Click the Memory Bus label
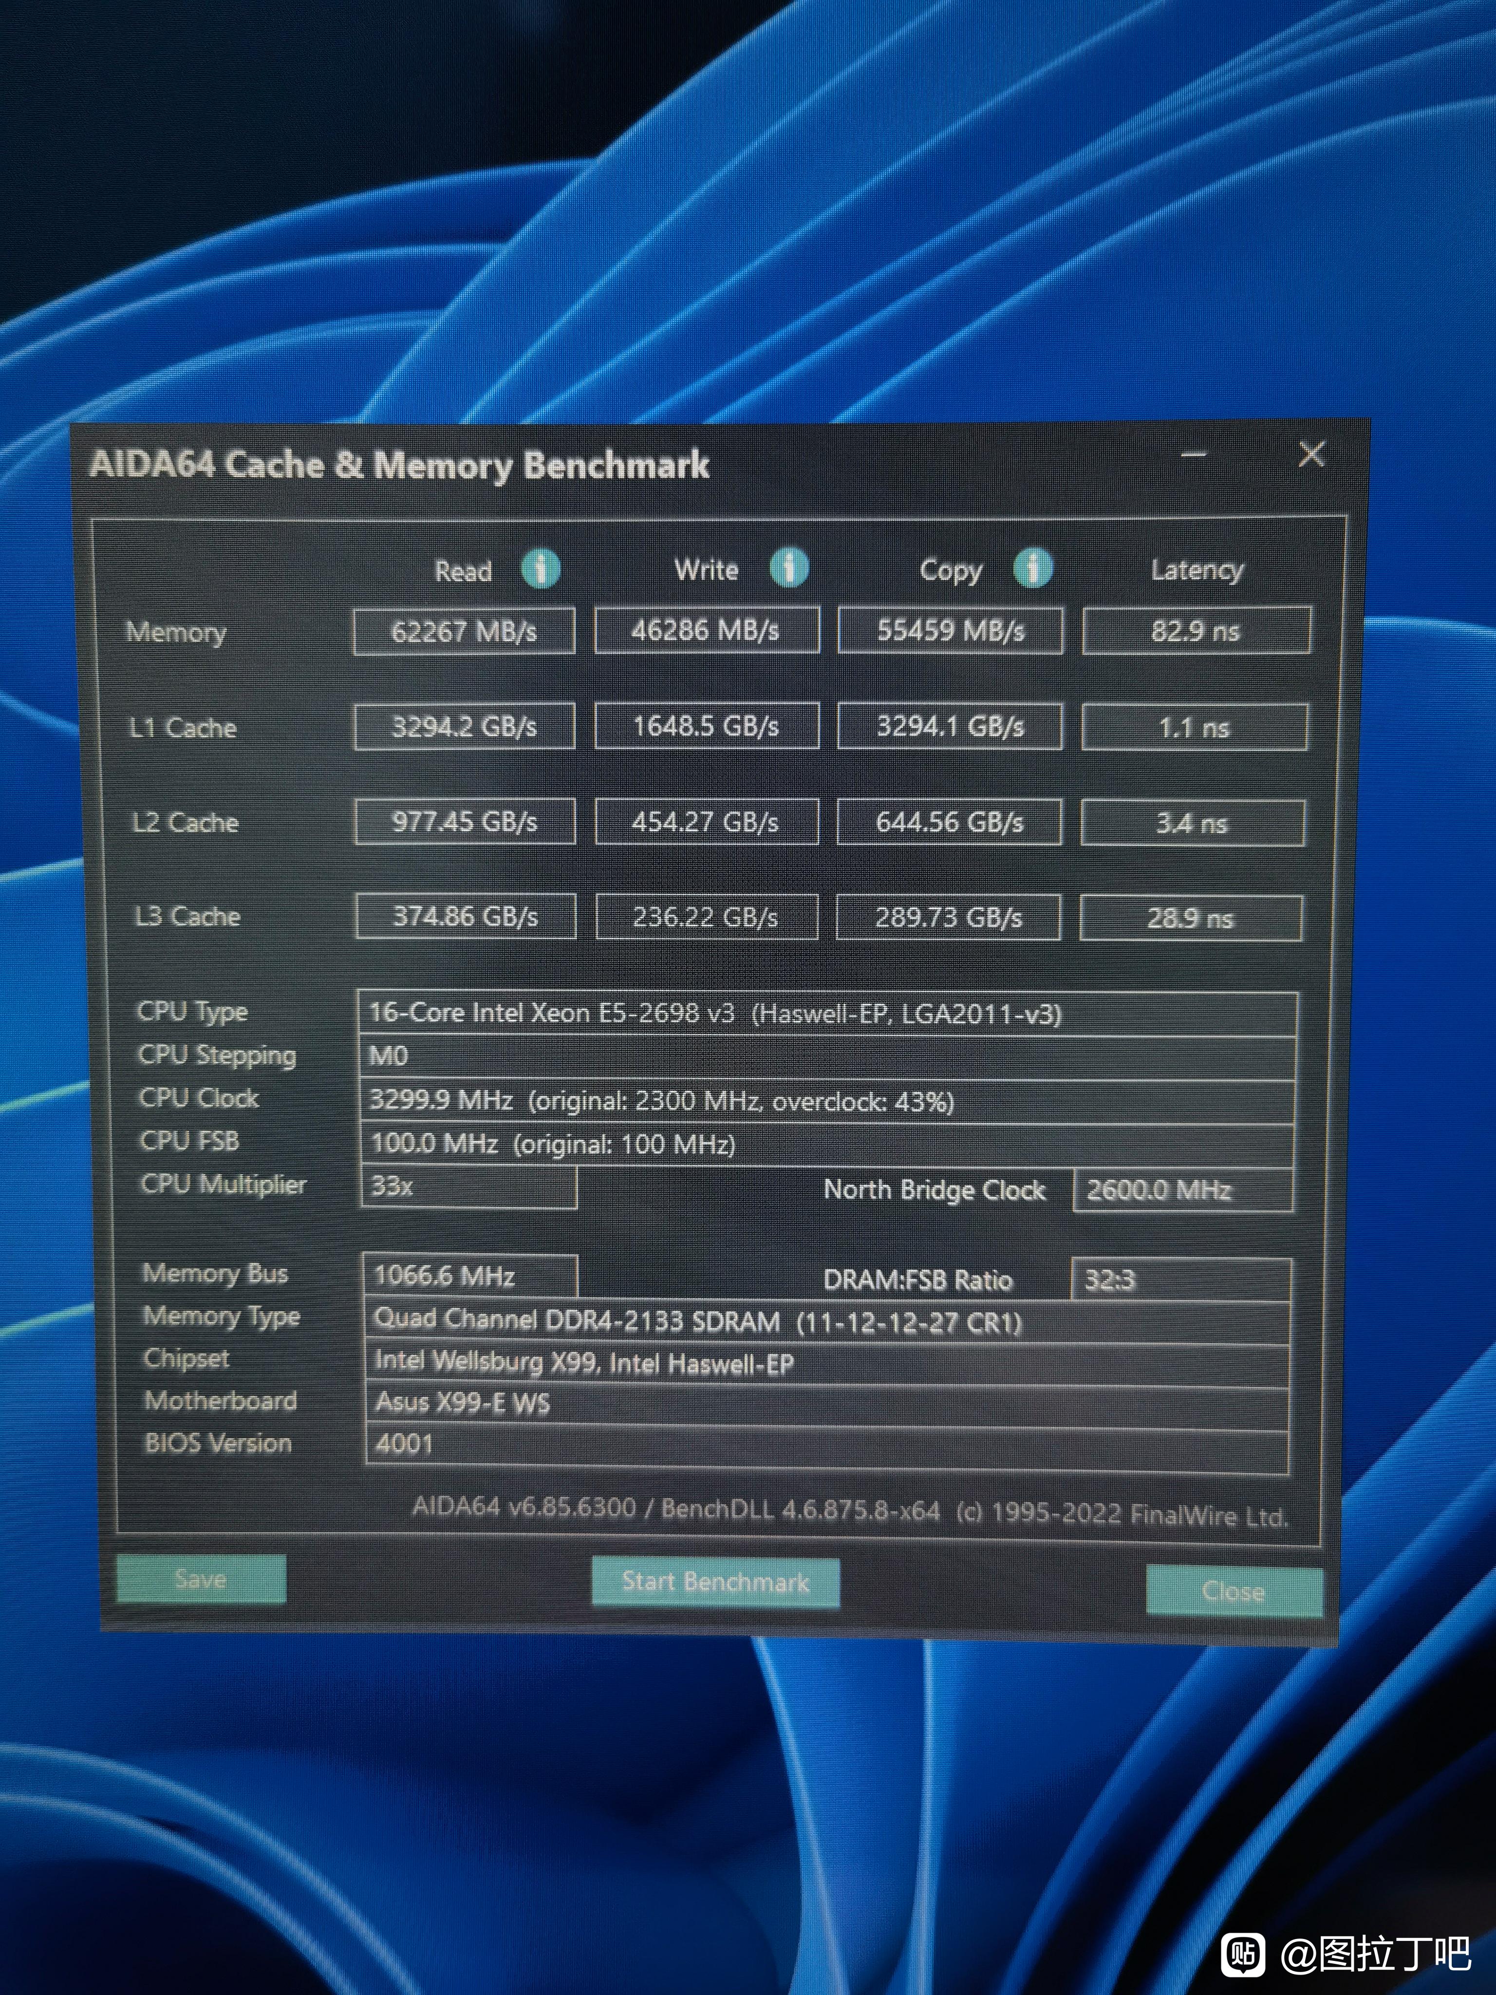Image resolution: width=1496 pixels, height=1995 pixels. [215, 1274]
